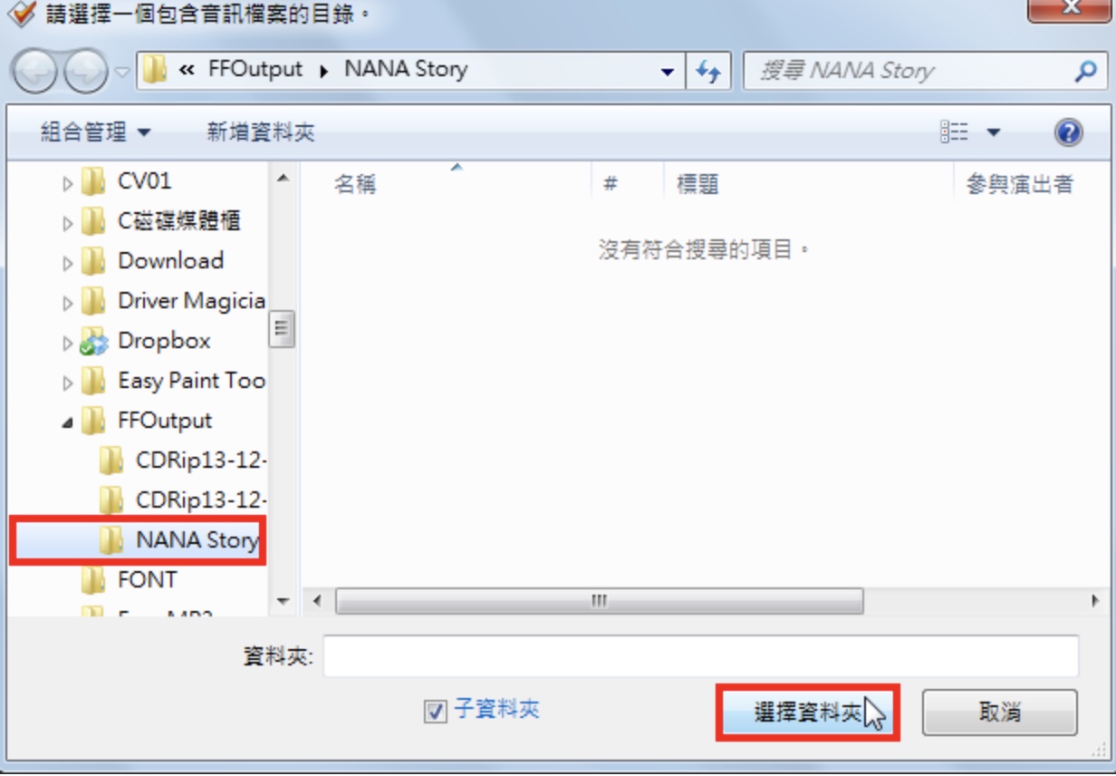Select the NANA Story folder in tree
This screenshot has height=776, width=1116.
(137, 540)
